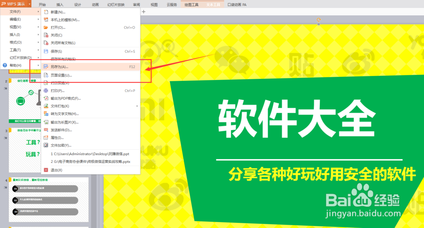Open the 口袋动画 PA tab
Screen dimensions: 424x228
pos(237,5)
